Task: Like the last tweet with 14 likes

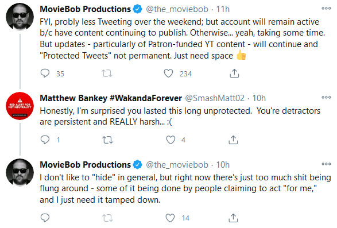Action: click(170, 218)
